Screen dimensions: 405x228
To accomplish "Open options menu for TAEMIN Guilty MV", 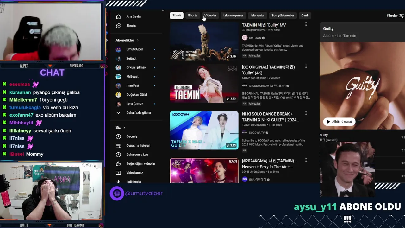I will click(306, 24).
